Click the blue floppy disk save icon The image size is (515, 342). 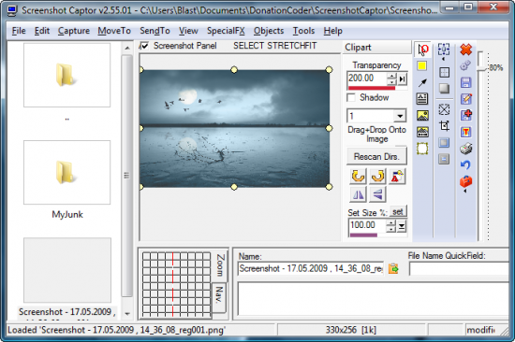[465, 82]
